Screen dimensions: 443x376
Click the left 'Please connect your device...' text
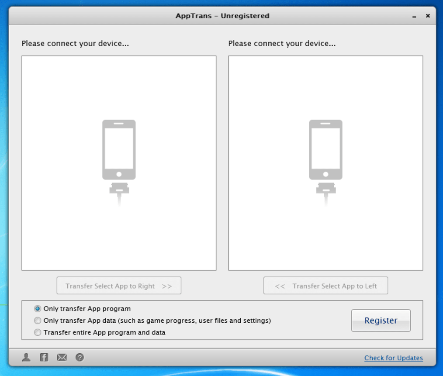[75, 44]
